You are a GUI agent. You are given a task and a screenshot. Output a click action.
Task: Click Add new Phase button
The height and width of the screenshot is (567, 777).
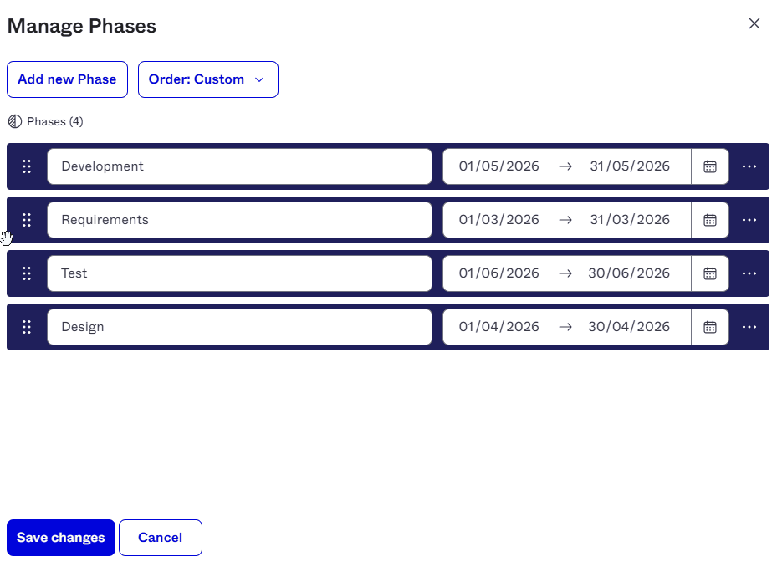pos(68,79)
